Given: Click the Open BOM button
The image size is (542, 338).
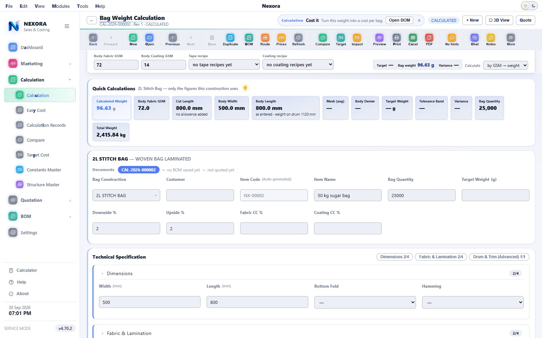Looking at the screenshot, I should [x=399, y=20].
